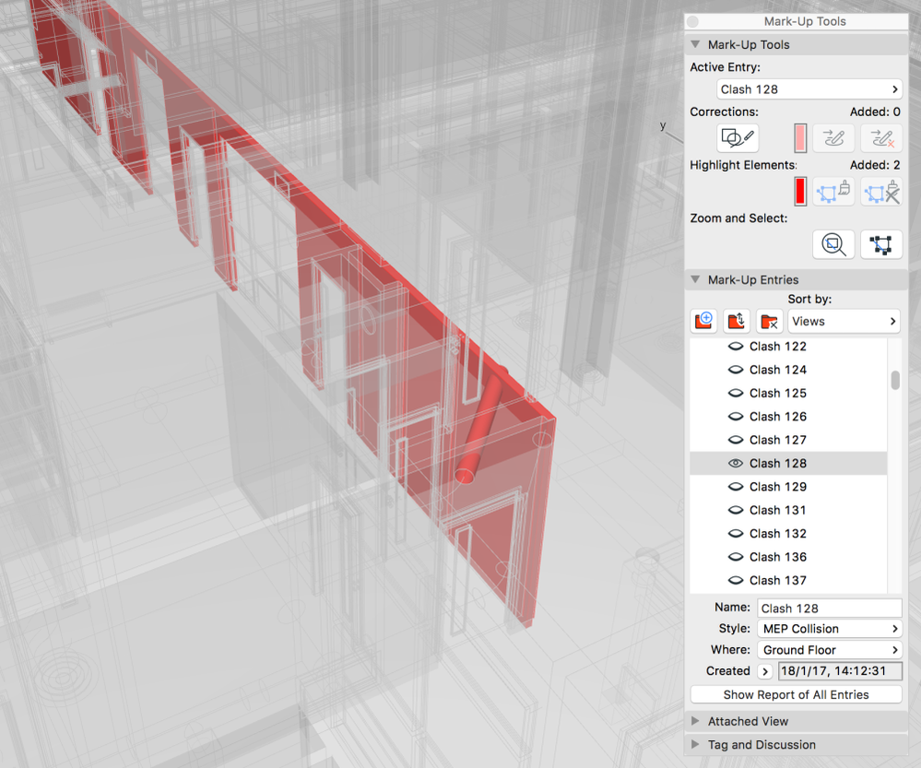Toggle the eye icon for Clash 126
The width and height of the screenshot is (921, 768).
click(x=736, y=417)
